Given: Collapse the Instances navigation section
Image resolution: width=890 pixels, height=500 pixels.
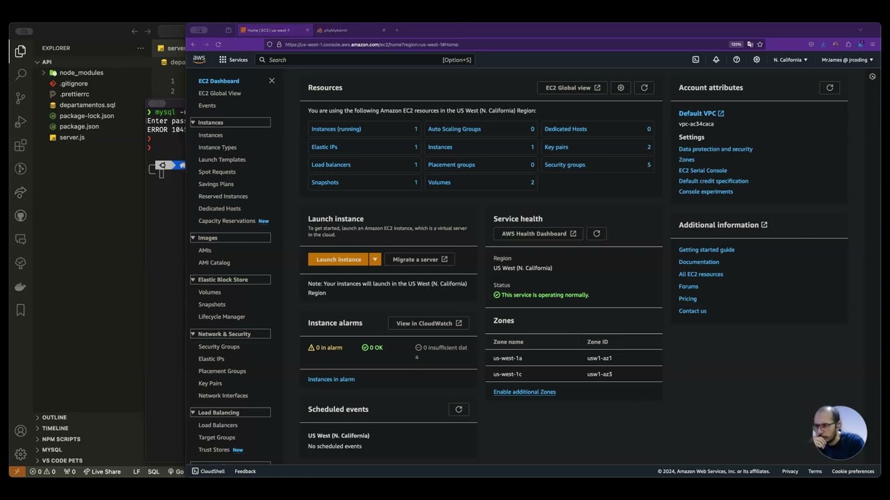Looking at the screenshot, I should pyautogui.click(x=193, y=122).
